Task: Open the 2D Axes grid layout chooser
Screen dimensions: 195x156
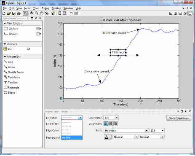Action: (x=39, y=29)
